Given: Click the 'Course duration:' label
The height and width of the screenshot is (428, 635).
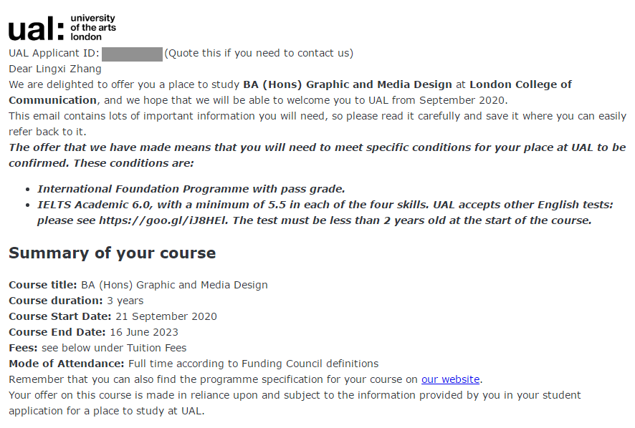Looking at the screenshot, I should pyautogui.click(x=56, y=301).
